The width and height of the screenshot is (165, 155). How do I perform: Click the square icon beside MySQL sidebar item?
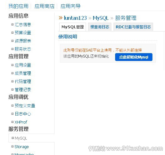point(13,138)
